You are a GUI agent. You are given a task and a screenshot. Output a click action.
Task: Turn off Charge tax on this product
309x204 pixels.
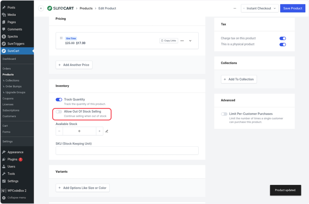click(x=282, y=38)
